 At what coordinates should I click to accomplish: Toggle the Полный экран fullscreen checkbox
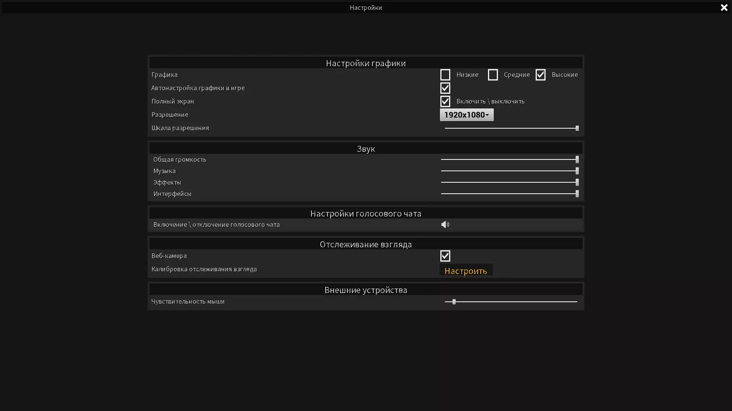pyautogui.click(x=445, y=101)
